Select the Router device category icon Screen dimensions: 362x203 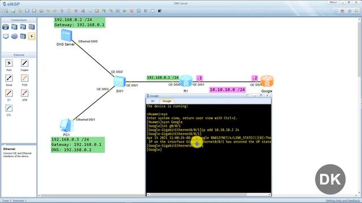[x=6, y=27]
